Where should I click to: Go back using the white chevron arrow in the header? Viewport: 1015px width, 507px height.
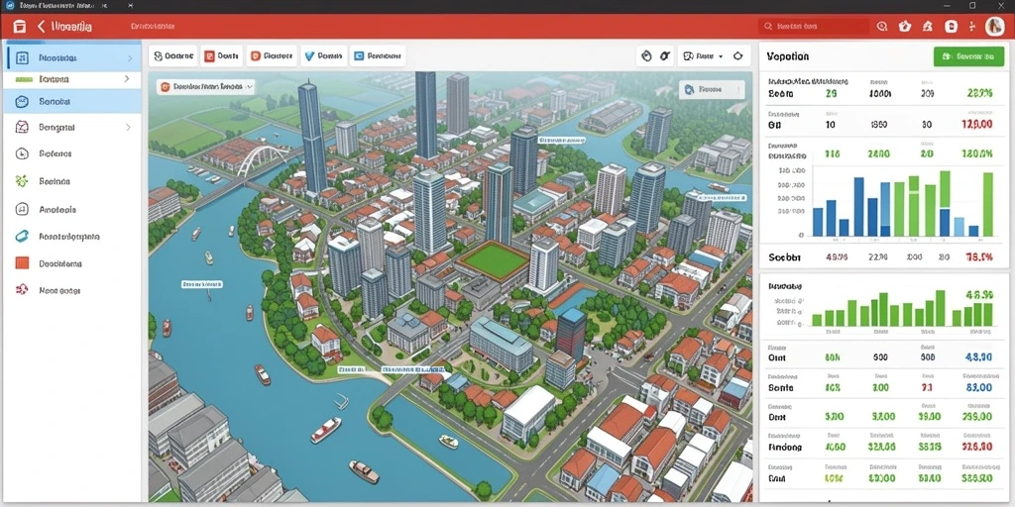42,27
